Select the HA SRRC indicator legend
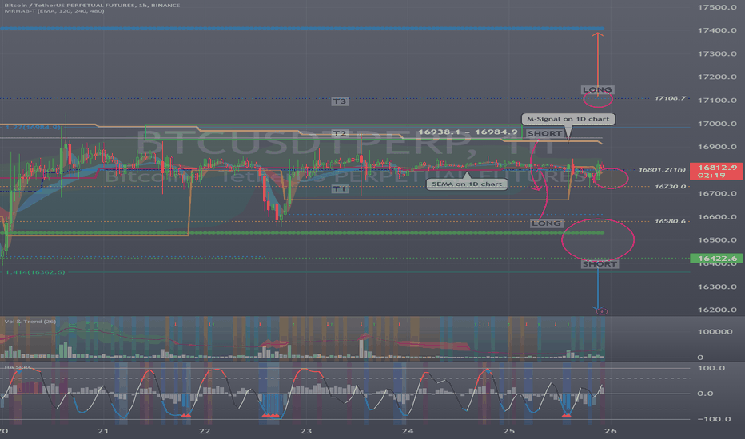The width and height of the screenshot is (745, 439). pyautogui.click(x=18, y=367)
